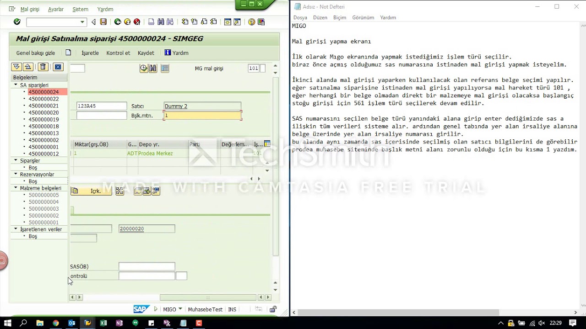This screenshot has width=586, height=329.
Task: Open the Yardım menu in SAP
Action: click(105, 9)
